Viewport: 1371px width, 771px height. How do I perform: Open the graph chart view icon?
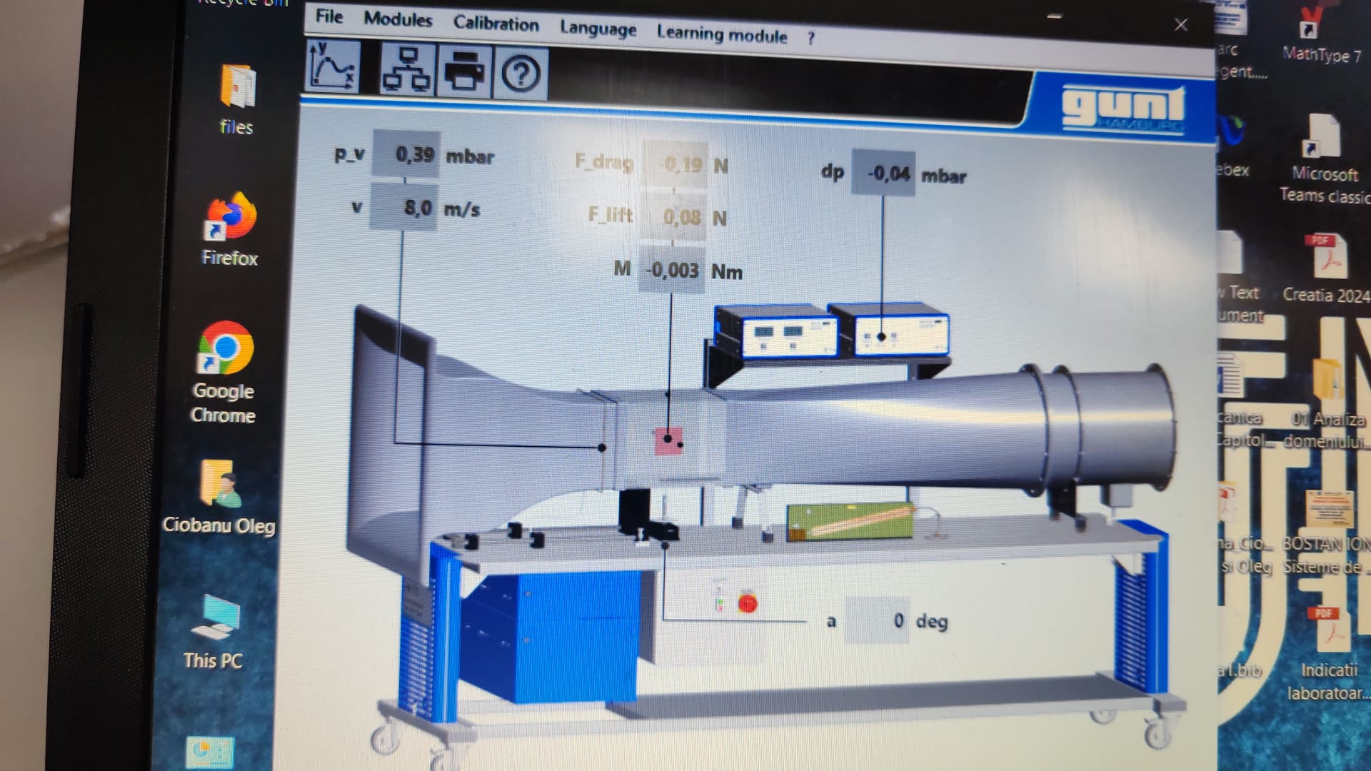(x=333, y=66)
